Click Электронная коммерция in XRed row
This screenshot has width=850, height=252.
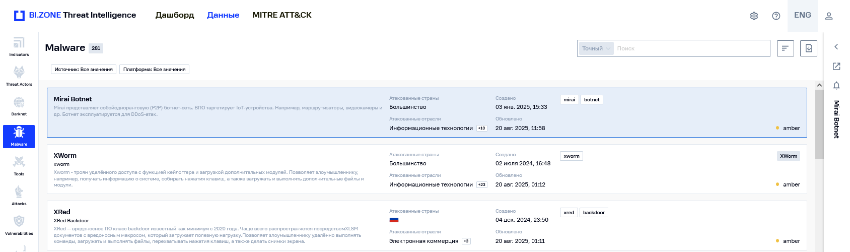tap(424, 241)
